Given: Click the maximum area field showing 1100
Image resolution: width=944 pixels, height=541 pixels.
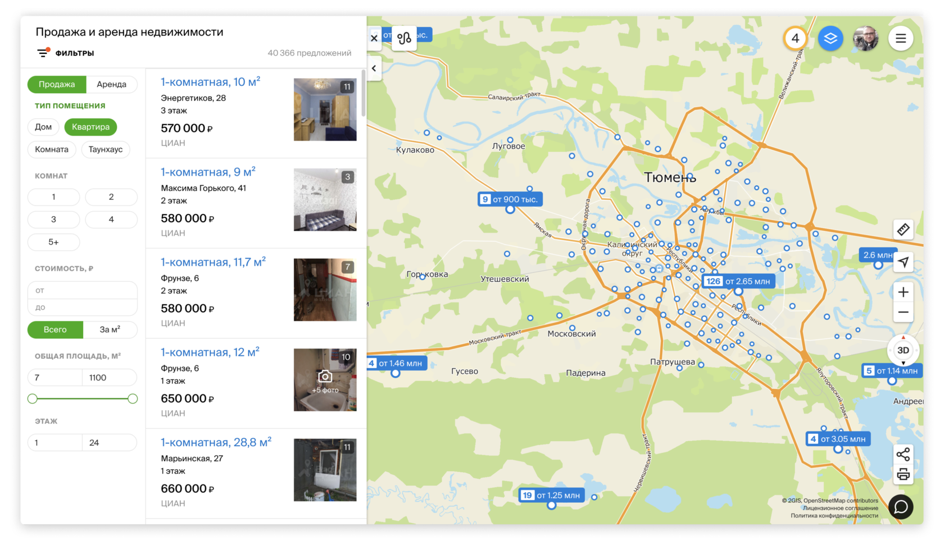Looking at the screenshot, I should (110, 378).
